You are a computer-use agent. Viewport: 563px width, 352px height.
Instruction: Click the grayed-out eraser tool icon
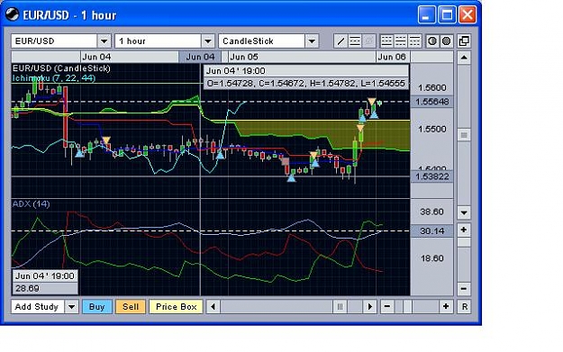tap(368, 41)
